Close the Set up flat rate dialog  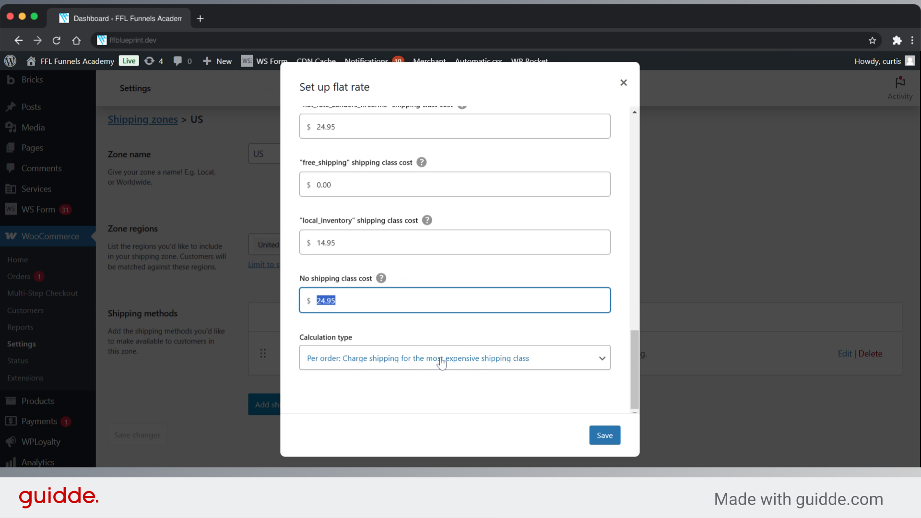(x=623, y=82)
